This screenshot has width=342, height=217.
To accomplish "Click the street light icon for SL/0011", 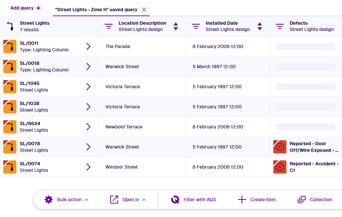I will 10,46.
